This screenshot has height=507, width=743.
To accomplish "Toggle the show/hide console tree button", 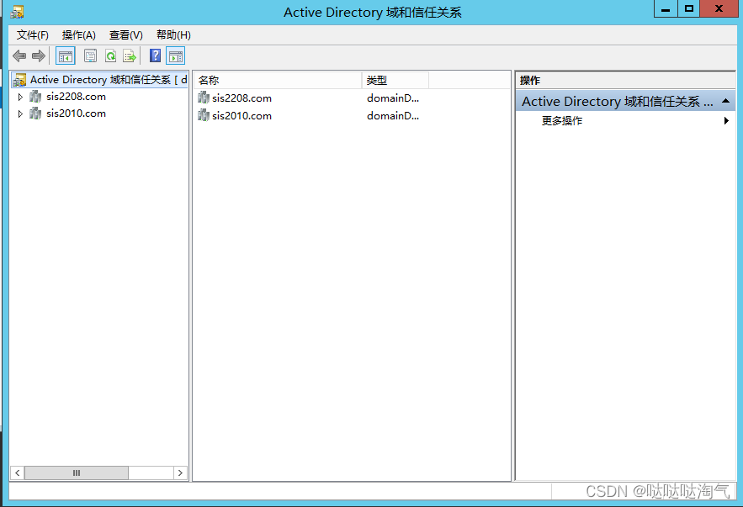I will [x=66, y=56].
